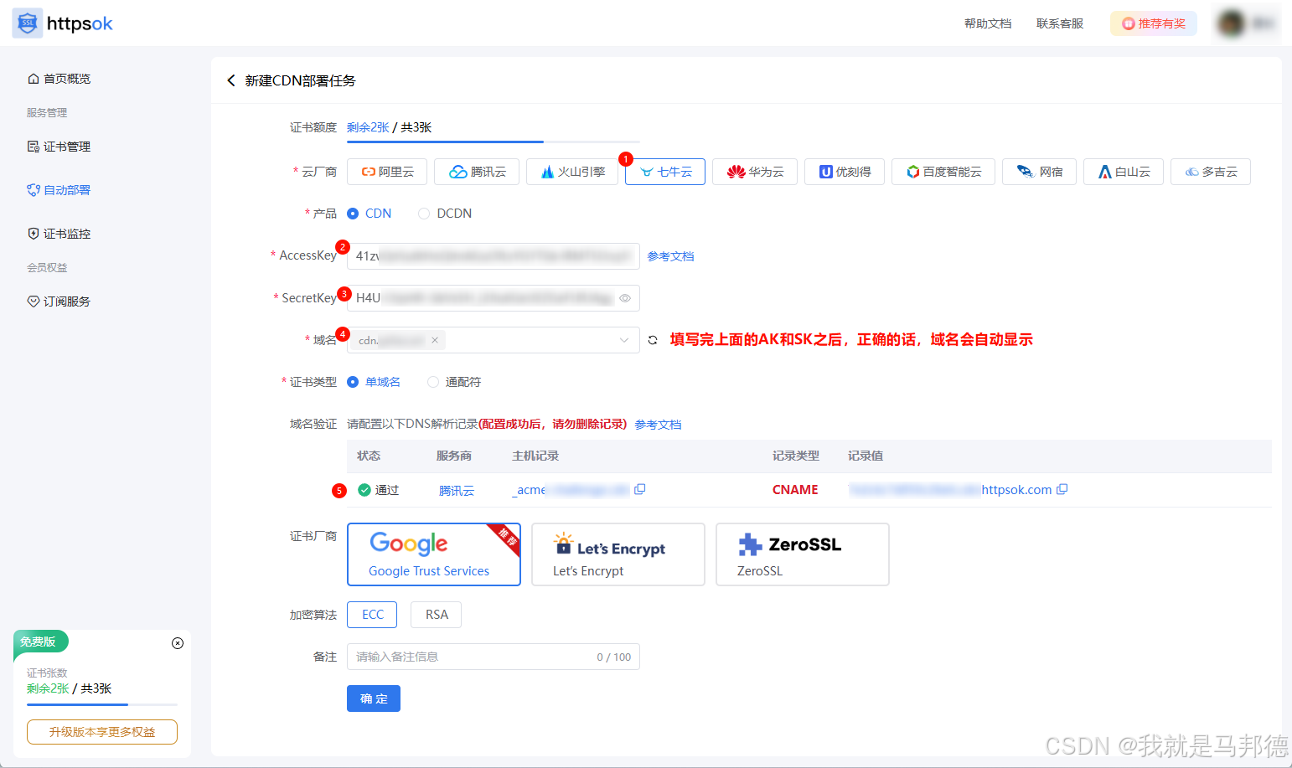Click the httpsok logo
Viewport: 1292px width, 768px height.
[x=62, y=23]
